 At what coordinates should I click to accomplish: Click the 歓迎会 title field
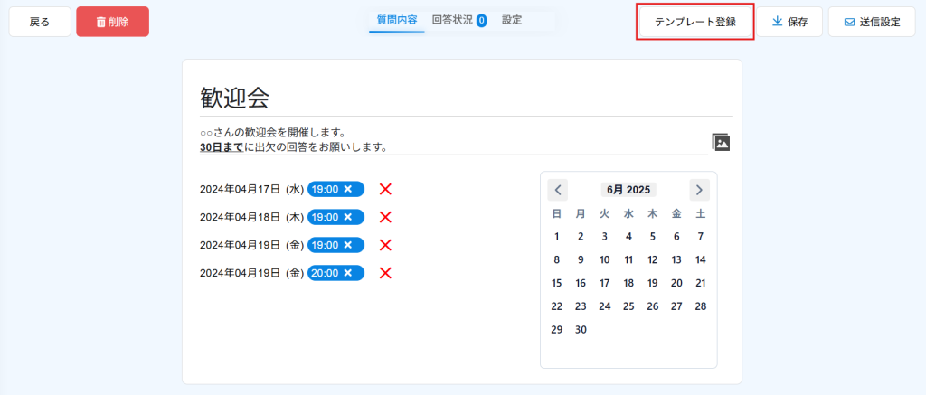[466, 98]
